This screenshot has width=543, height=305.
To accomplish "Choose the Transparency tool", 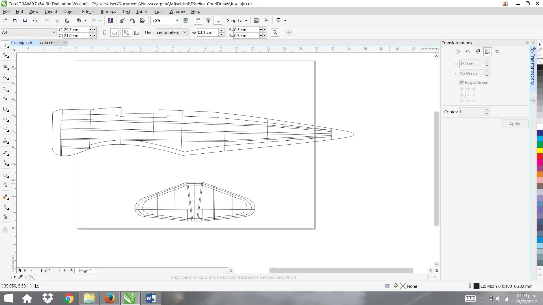I will [5, 185].
